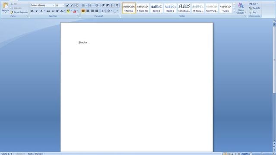Click the paragraph borders icon

click(115, 11)
